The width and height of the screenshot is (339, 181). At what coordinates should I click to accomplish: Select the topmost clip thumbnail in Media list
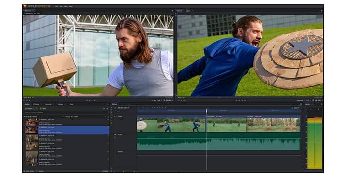[32, 123]
